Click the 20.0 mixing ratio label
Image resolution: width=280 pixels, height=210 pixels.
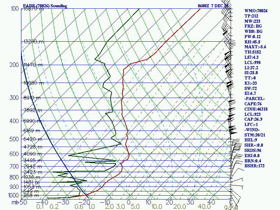180,206
